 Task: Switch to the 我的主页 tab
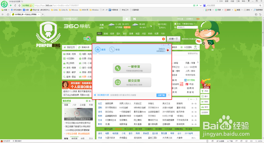[69, 47]
